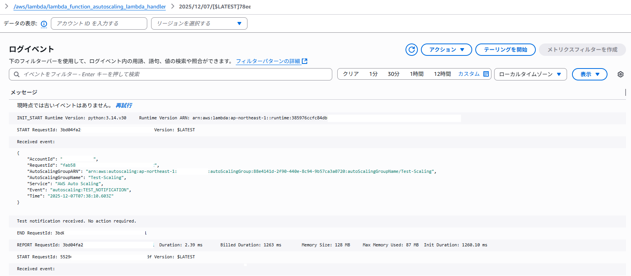Select the 30分 time range
Screen dimensions: 631x276
(x=393, y=74)
